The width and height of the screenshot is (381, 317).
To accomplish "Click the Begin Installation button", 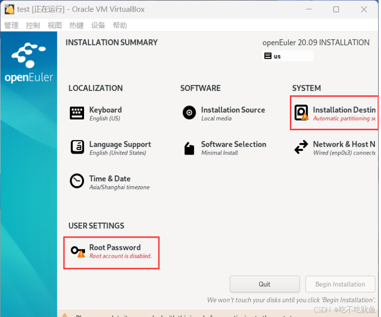I will [x=340, y=284].
